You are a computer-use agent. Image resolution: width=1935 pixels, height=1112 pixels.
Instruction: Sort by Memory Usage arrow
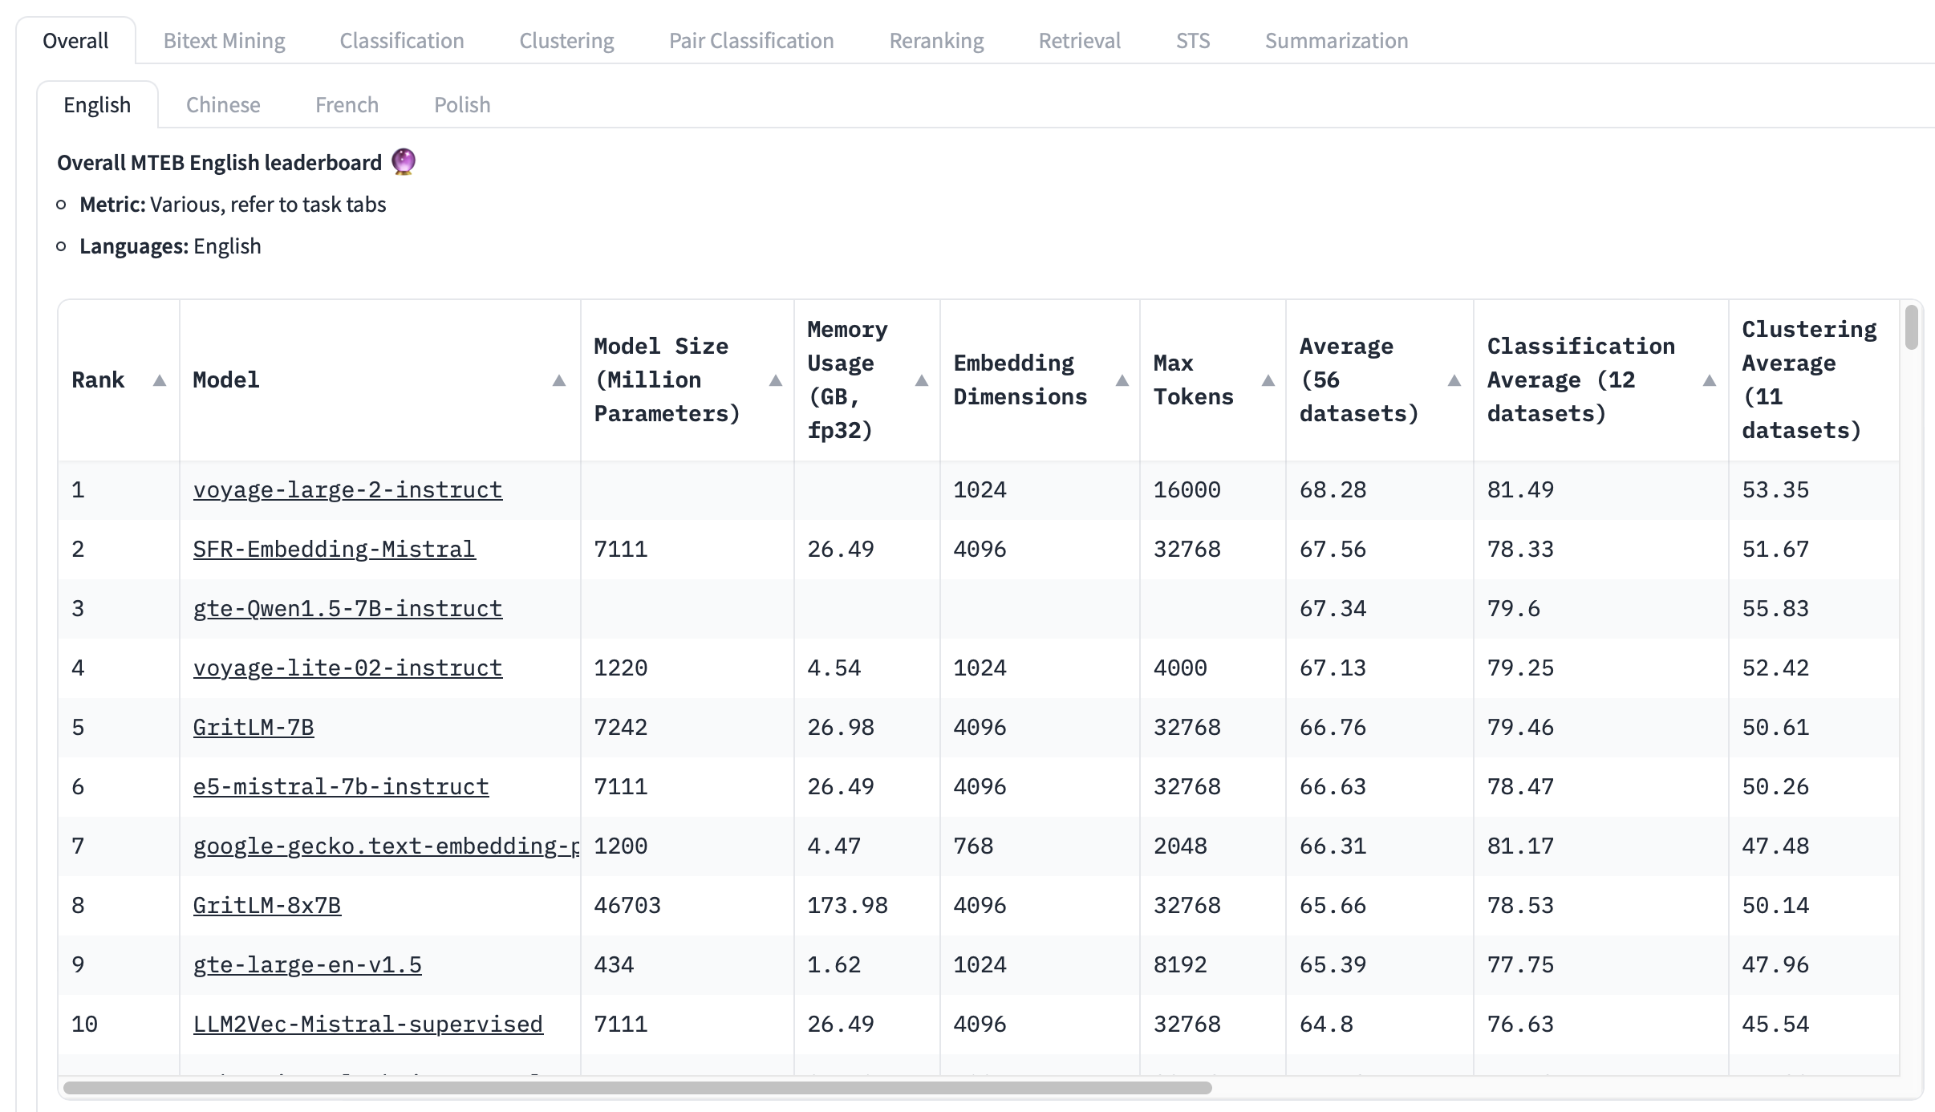coord(921,380)
